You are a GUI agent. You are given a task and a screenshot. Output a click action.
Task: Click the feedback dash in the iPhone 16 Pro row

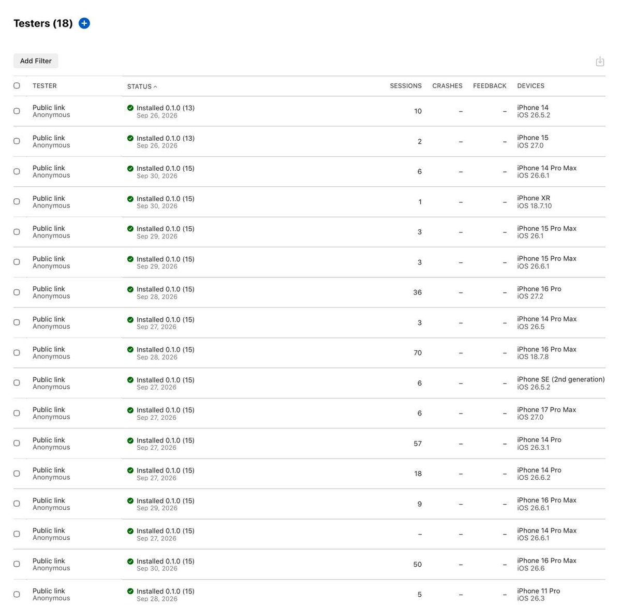pos(505,293)
